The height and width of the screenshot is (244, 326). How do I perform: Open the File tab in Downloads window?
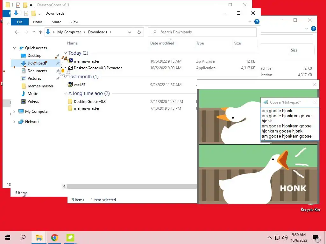[19, 22]
